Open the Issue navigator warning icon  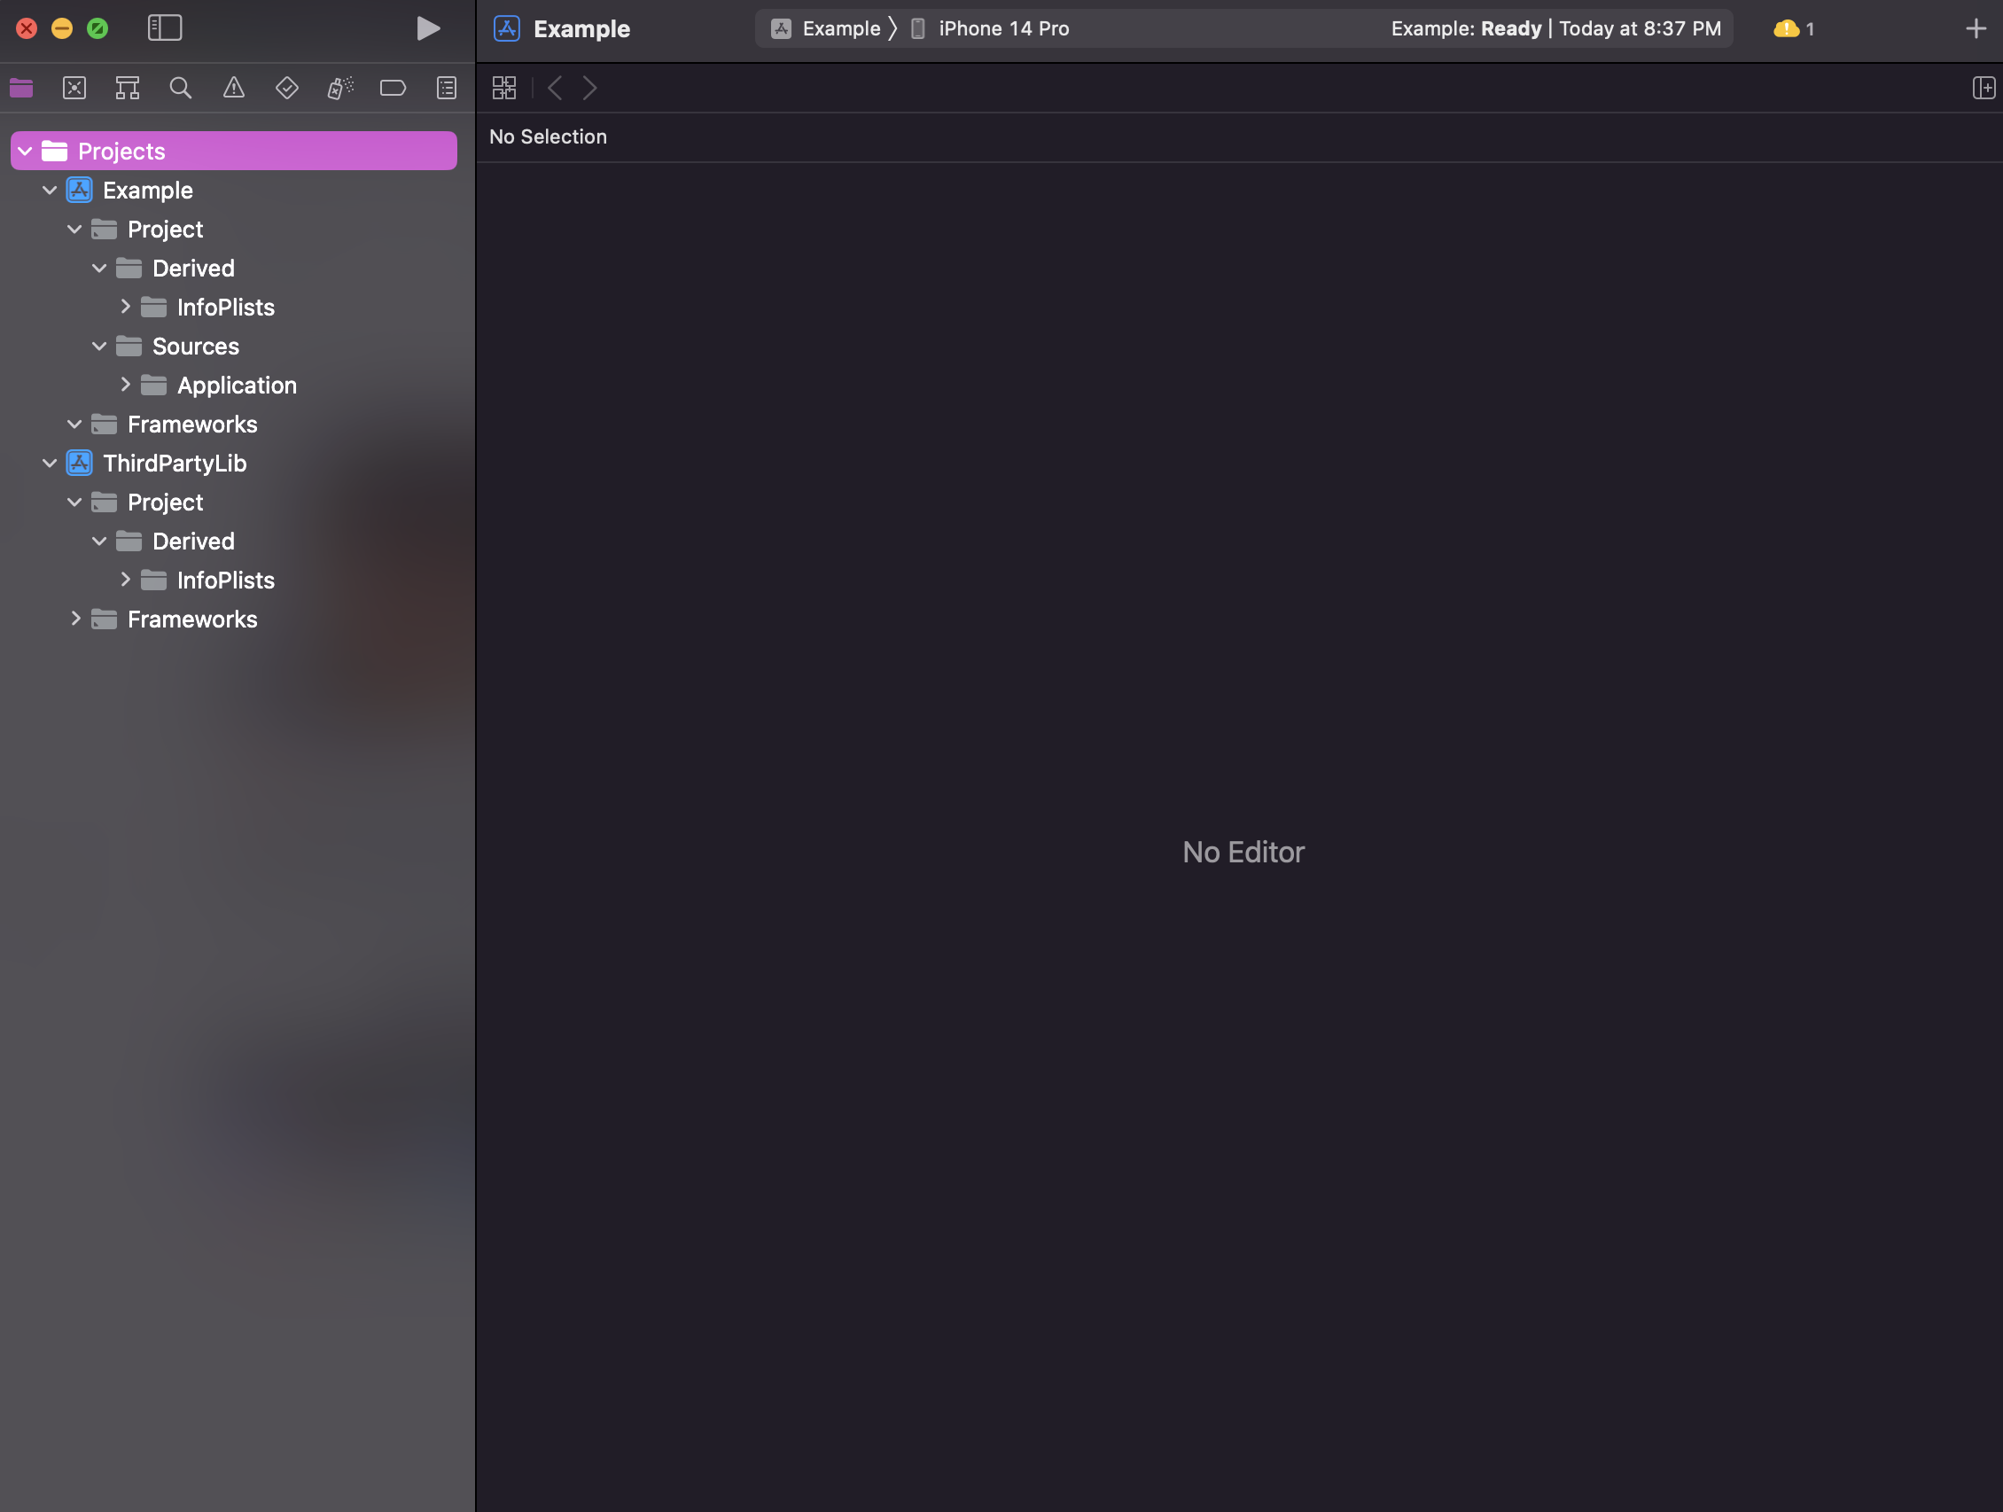coord(234,88)
